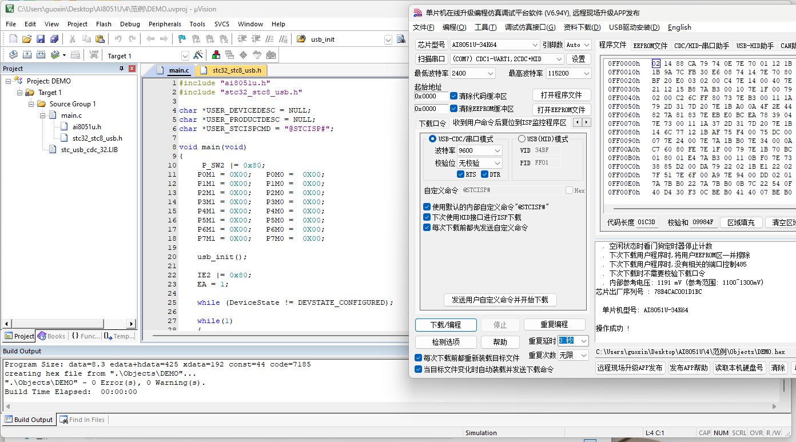Toggle 每次下载前都重新装载目标文件 checkbox

click(419, 358)
